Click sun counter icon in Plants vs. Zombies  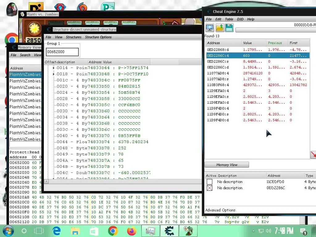point(34,29)
